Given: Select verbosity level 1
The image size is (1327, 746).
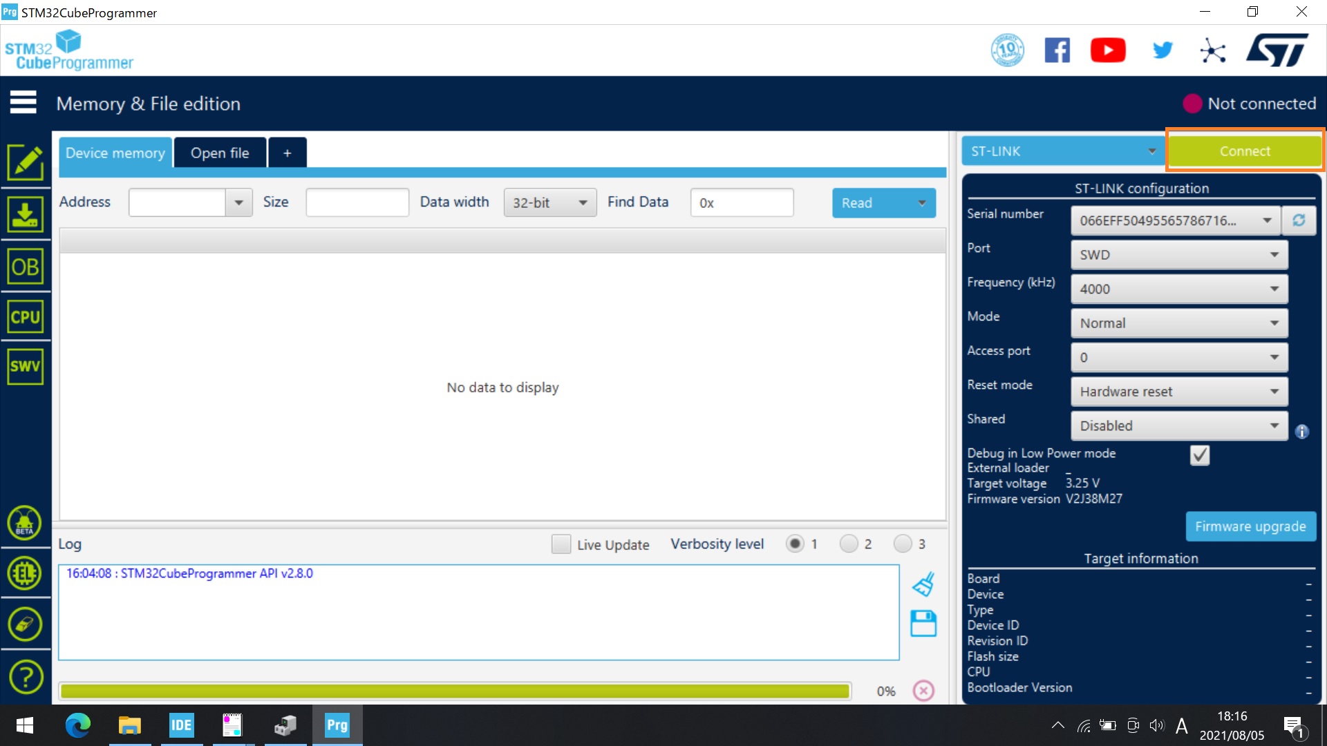Looking at the screenshot, I should coord(795,544).
